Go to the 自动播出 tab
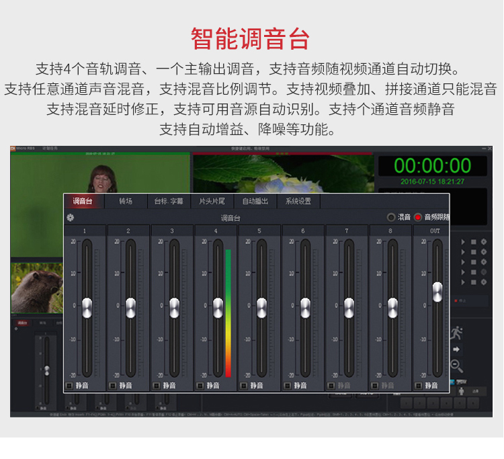Image resolution: width=504 pixels, height=459 pixels. pyautogui.click(x=255, y=201)
